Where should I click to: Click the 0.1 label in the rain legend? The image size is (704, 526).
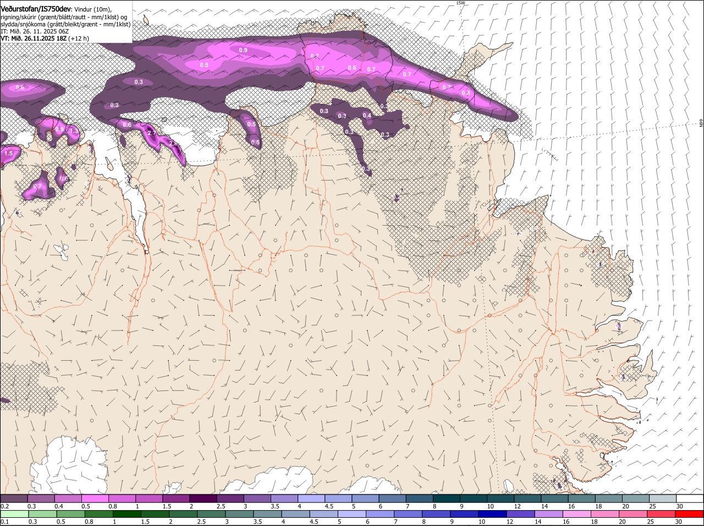(4, 522)
